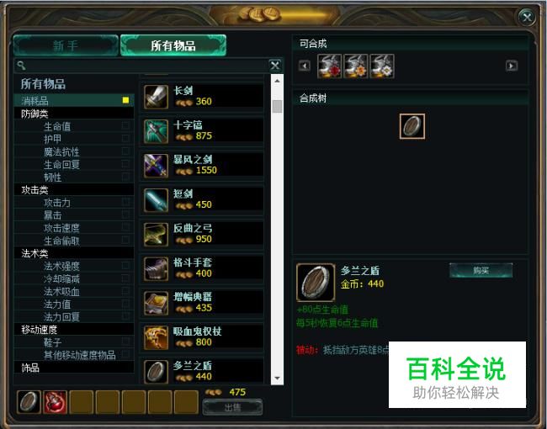Show next 可合成 items with right arrow
The image size is (547, 429).
click(x=512, y=66)
